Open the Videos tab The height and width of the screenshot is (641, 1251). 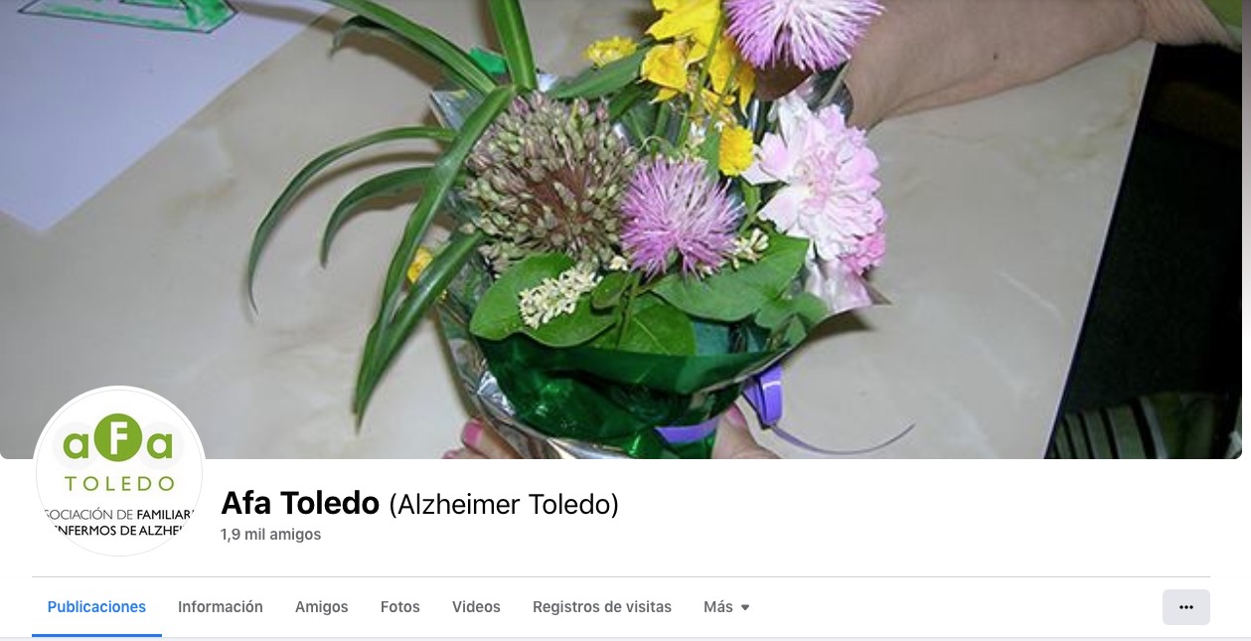(476, 607)
